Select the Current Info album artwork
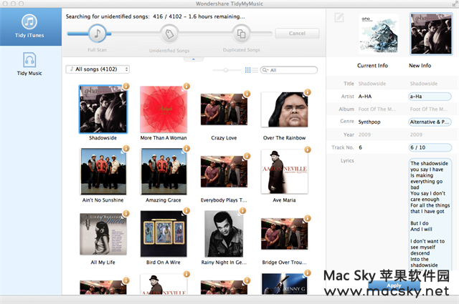 click(x=379, y=34)
